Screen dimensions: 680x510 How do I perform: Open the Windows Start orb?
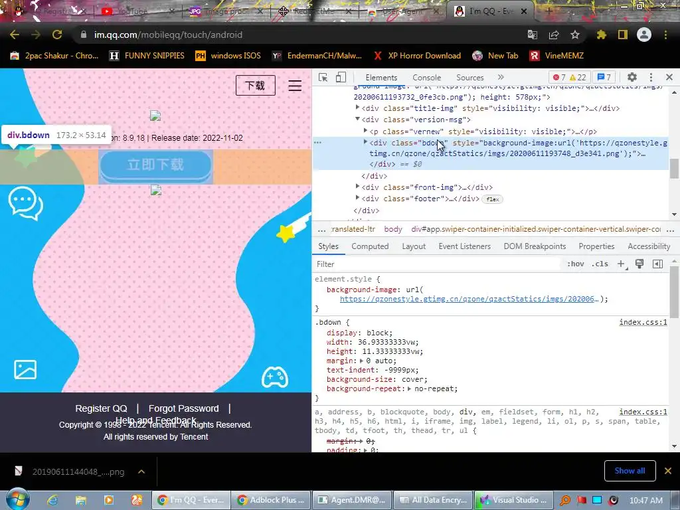[x=18, y=499]
